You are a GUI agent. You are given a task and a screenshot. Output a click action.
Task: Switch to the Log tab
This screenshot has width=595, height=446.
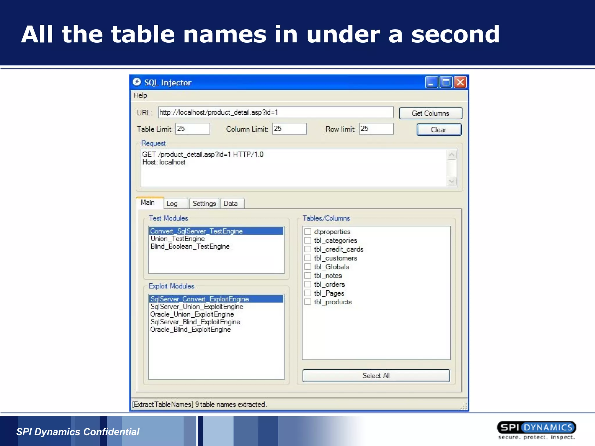click(175, 204)
